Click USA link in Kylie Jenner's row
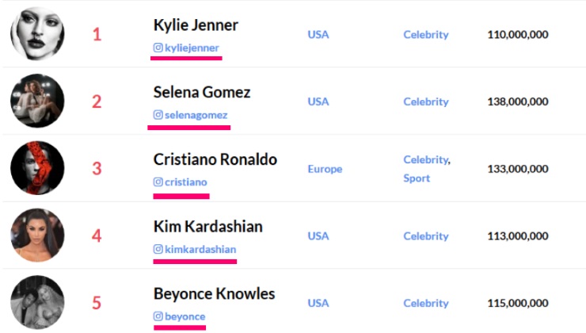586x333 pixels. point(318,34)
